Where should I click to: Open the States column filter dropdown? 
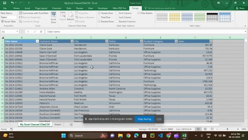142,41
